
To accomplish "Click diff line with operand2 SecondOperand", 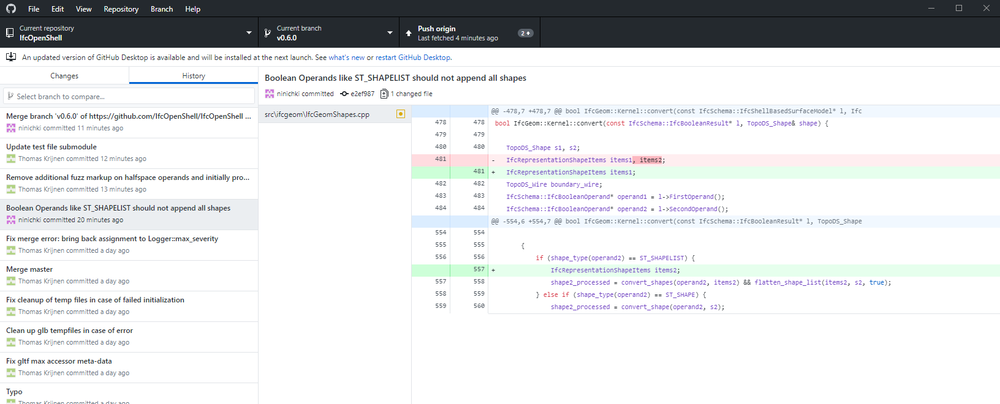I will (706, 209).
